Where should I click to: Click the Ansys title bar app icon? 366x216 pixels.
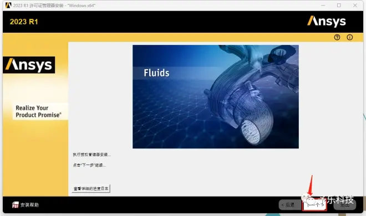pos(8,6)
